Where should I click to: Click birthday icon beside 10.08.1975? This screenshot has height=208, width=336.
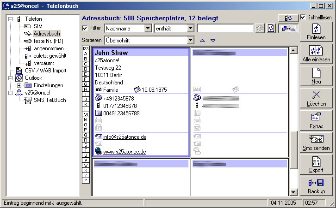click(137, 89)
